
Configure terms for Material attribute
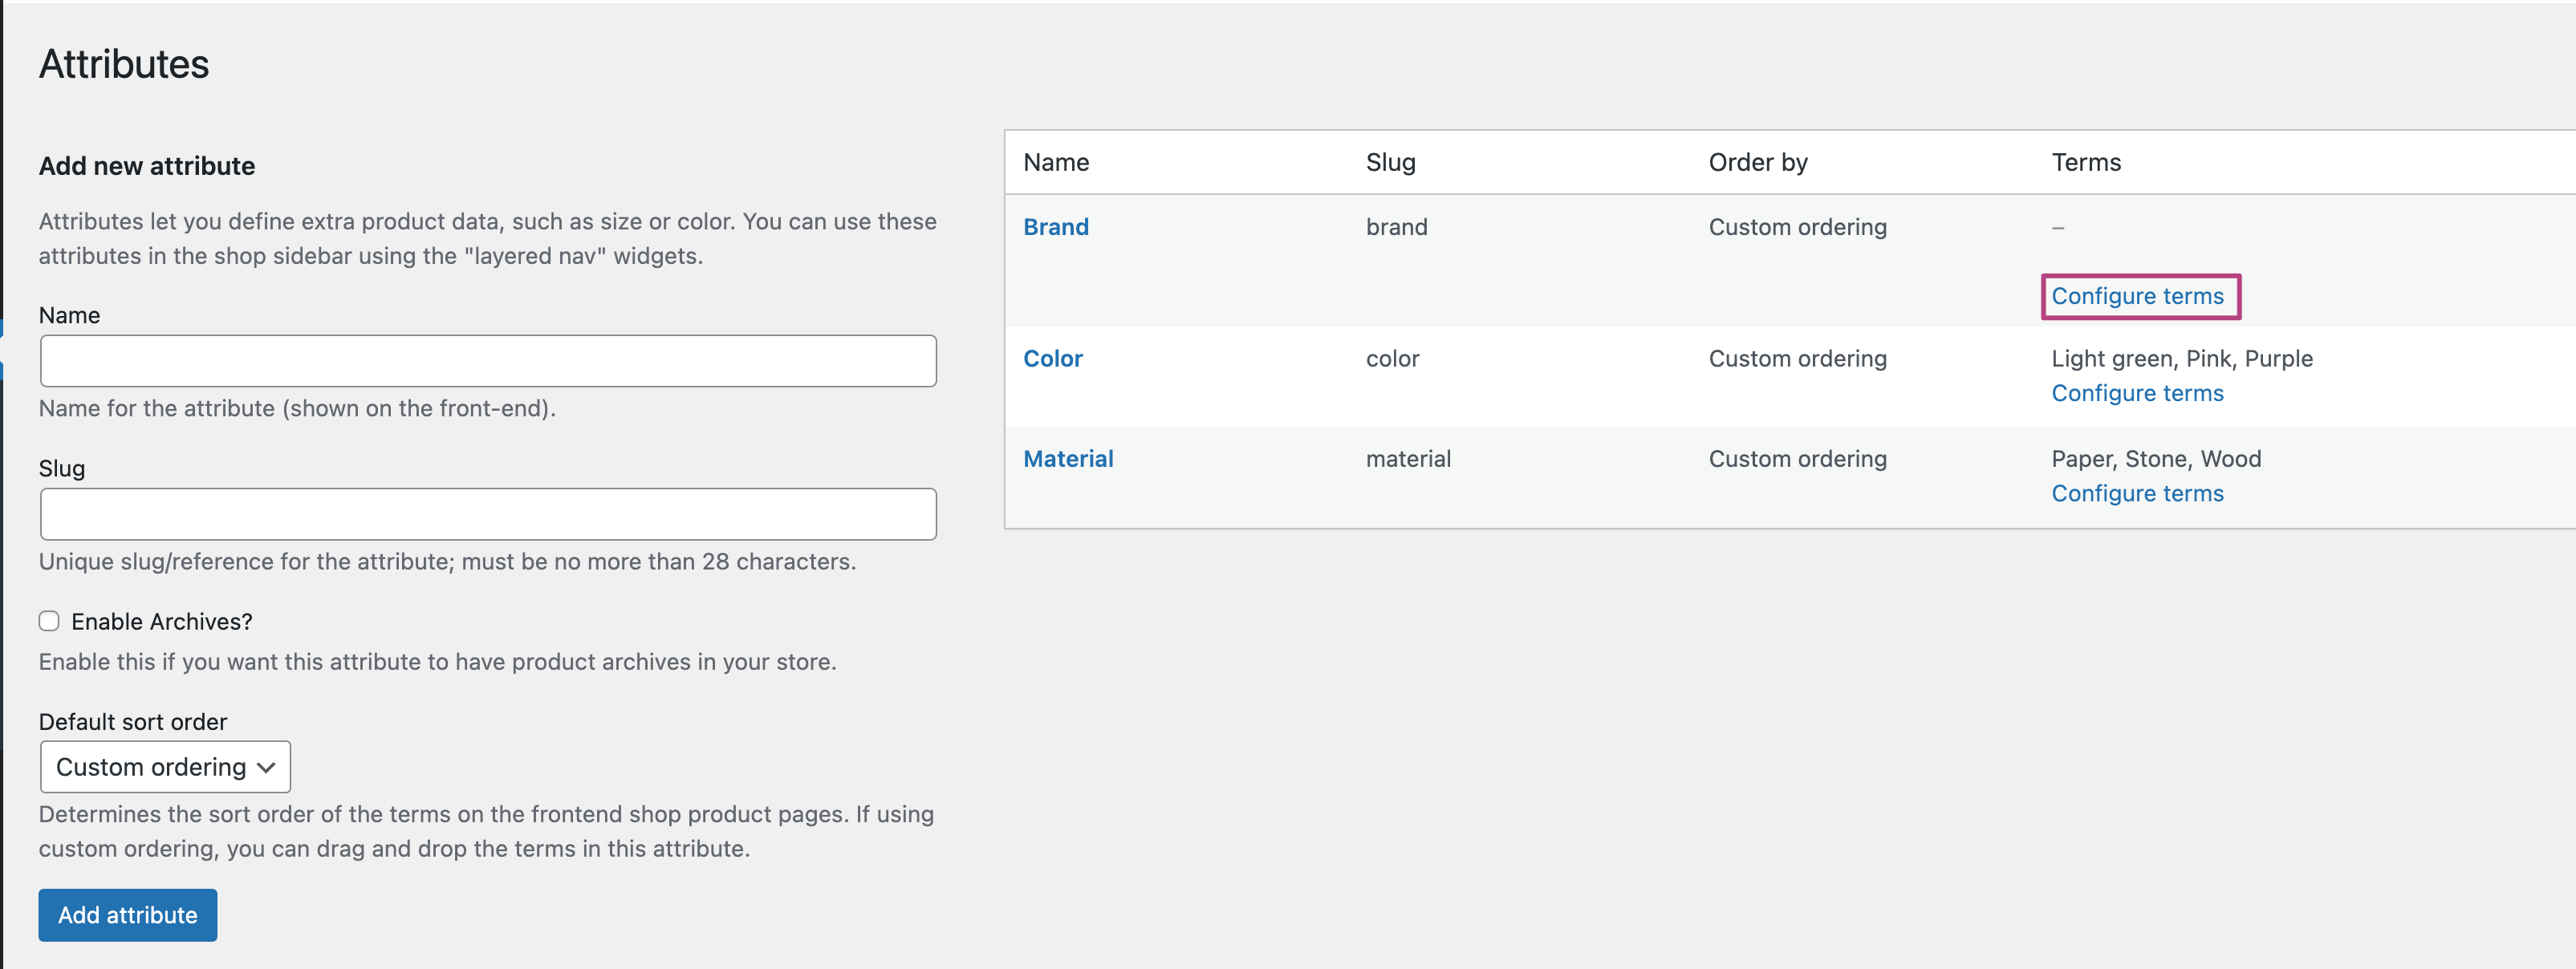(x=2137, y=493)
